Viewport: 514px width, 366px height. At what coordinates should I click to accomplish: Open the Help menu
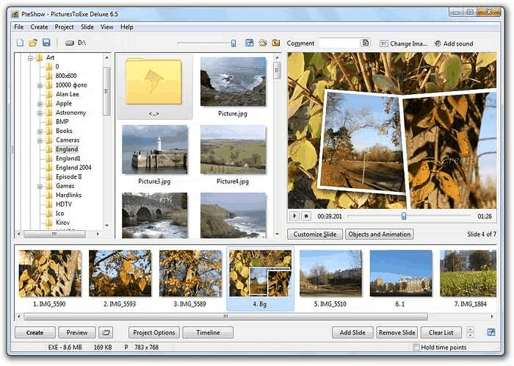click(126, 27)
